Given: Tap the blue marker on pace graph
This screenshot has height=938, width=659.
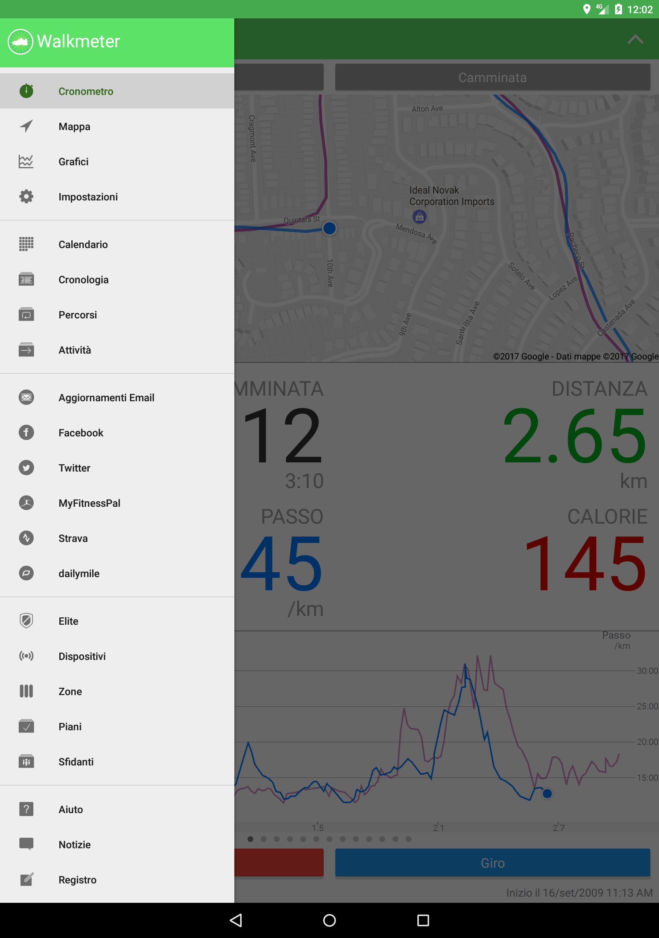Looking at the screenshot, I should (x=547, y=793).
